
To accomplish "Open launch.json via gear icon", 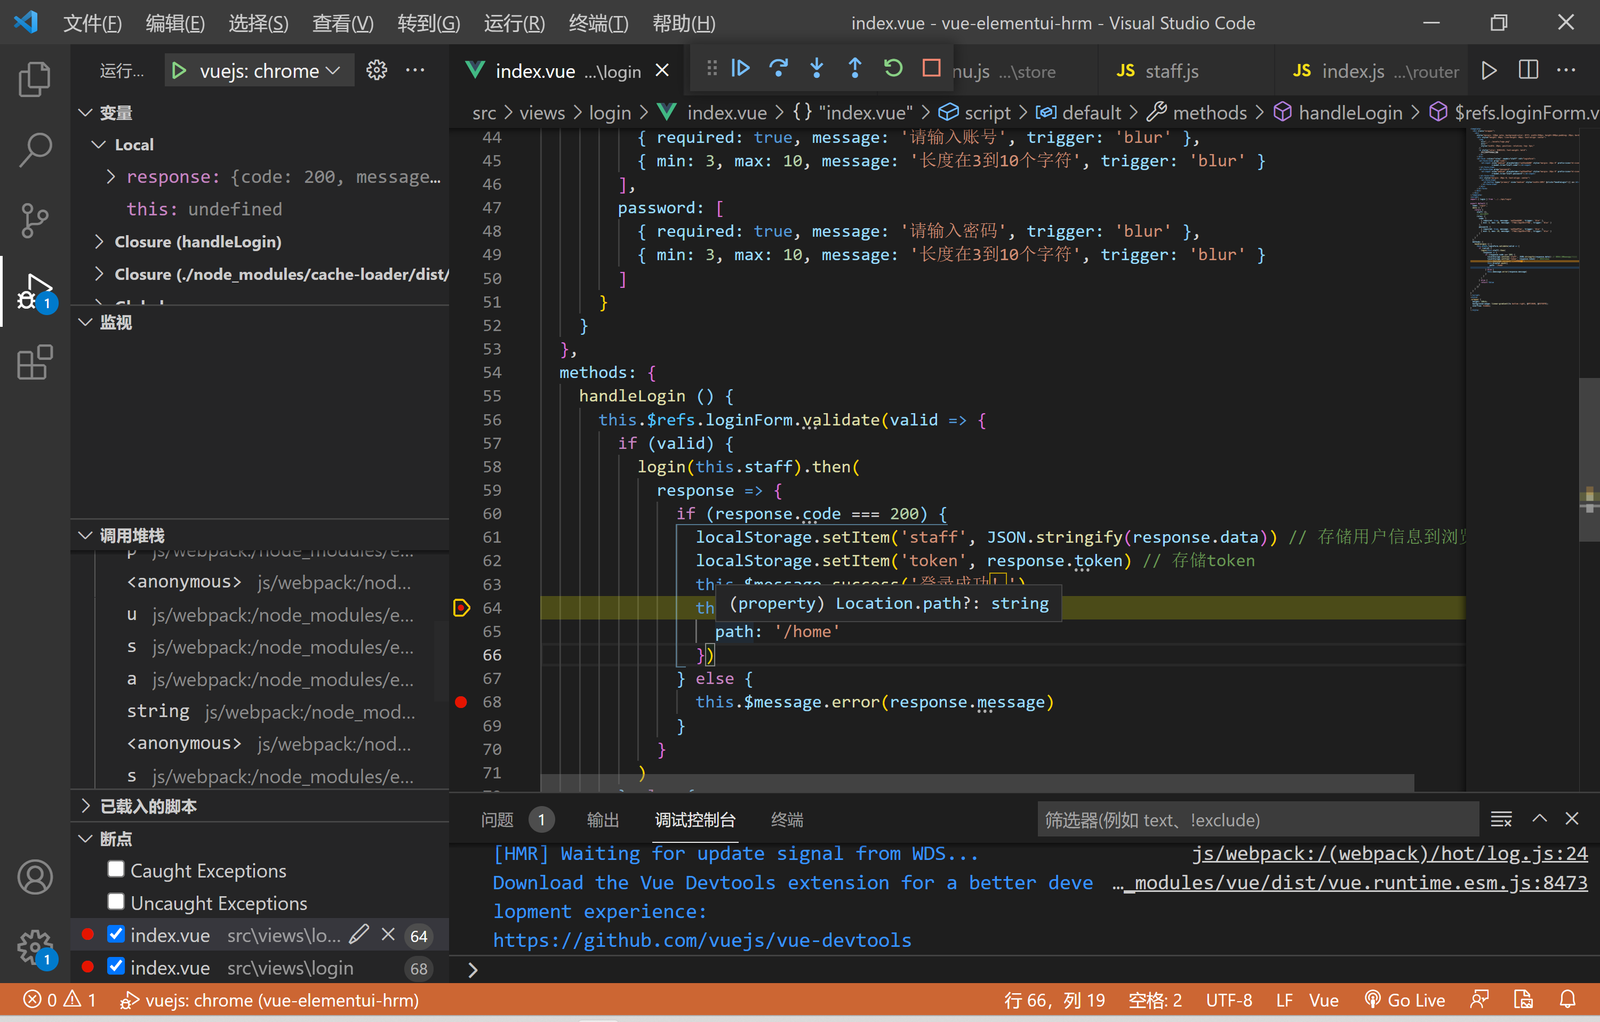I will click(377, 70).
